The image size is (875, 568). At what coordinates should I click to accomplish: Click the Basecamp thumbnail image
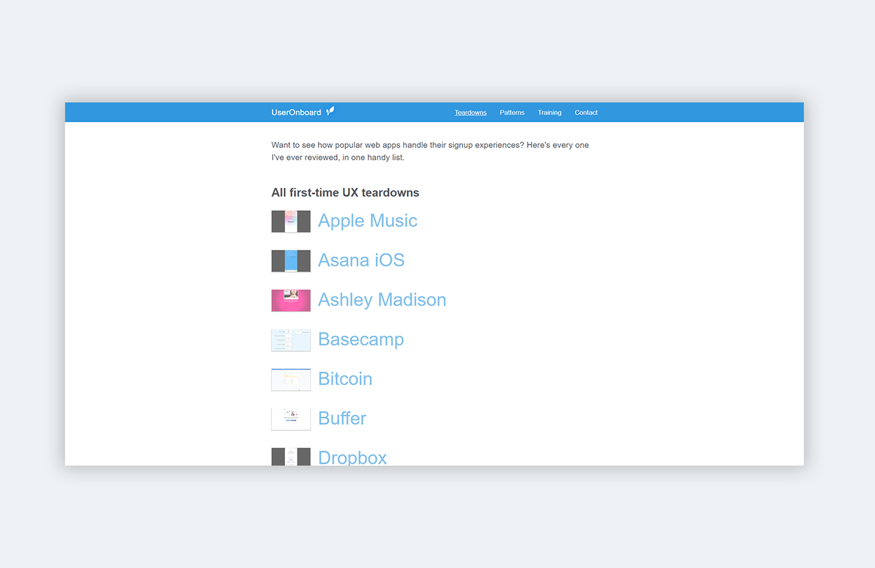291,340
